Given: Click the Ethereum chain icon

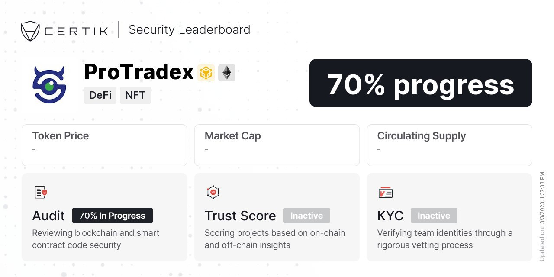Looking at the screenshot, I should tap(227, 73).
